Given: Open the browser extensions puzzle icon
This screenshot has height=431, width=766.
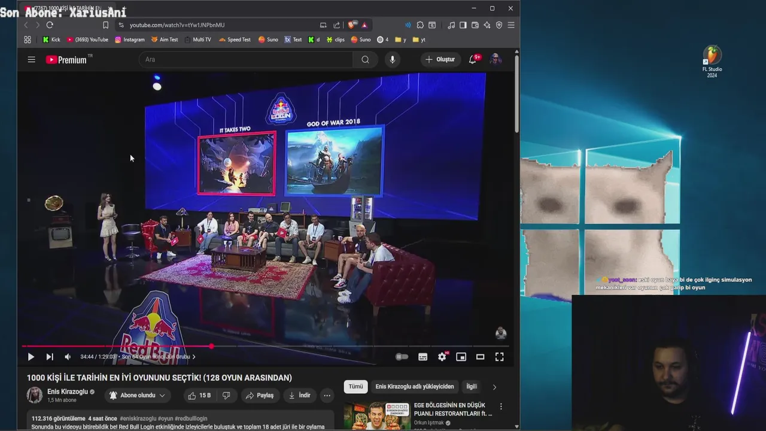Looking at the screenshot, I should click(420, 25).
